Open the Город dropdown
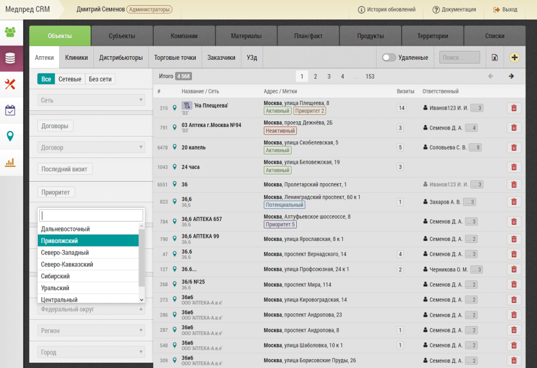The width and height of the screenshot is (537, 368). (x=91, y=352)
